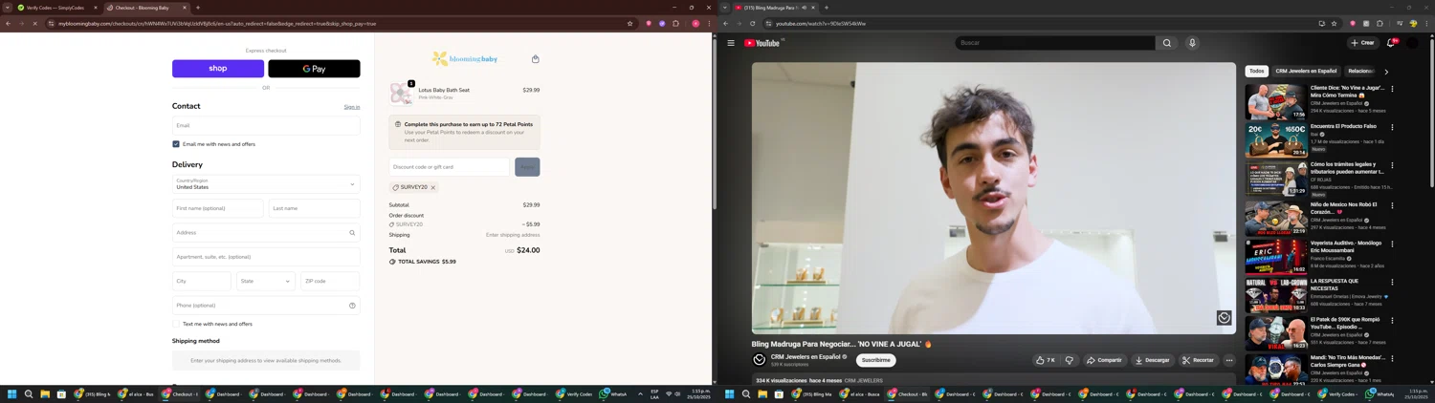Open the State dropdown
Viewport: 1435px width, 403px height.
(266, 281)
